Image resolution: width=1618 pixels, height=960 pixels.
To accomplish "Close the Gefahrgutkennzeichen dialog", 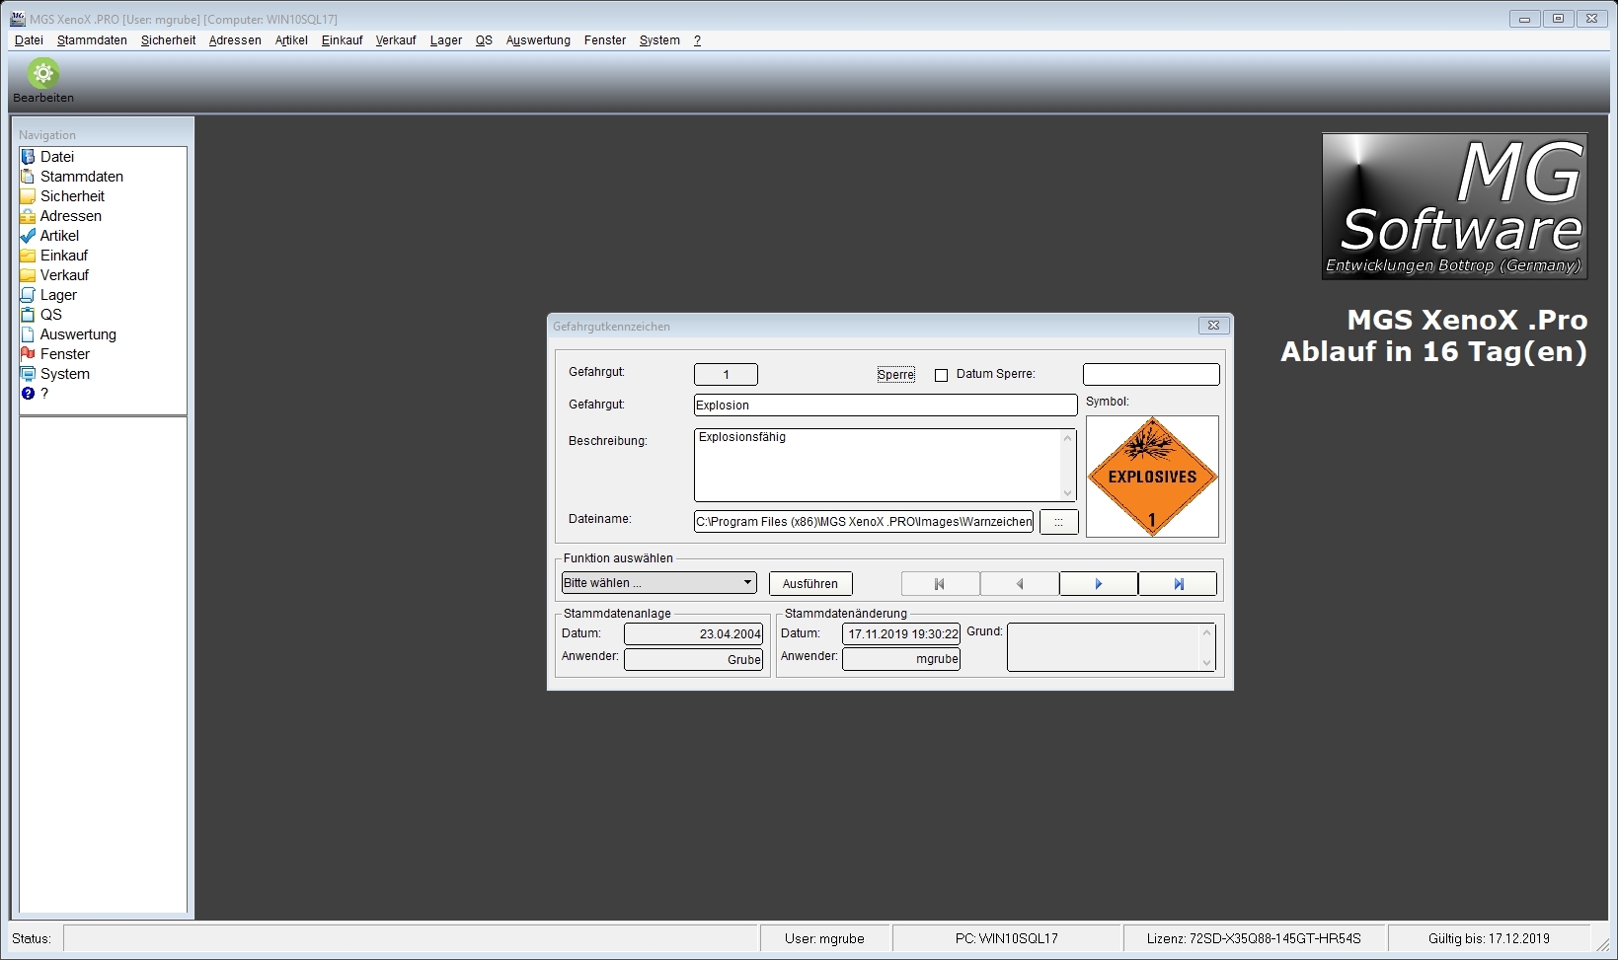I will (x=1213, y=326).
